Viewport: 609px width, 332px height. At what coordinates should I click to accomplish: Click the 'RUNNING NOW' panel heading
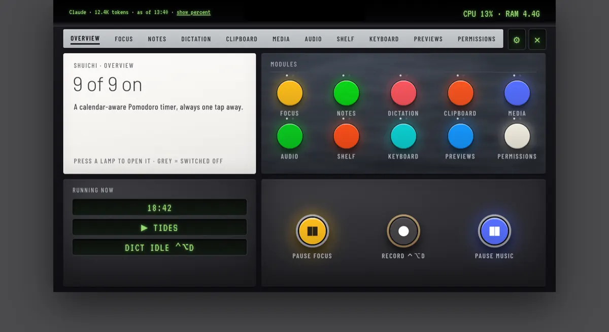pyautogui.click(x=93, y=190)
